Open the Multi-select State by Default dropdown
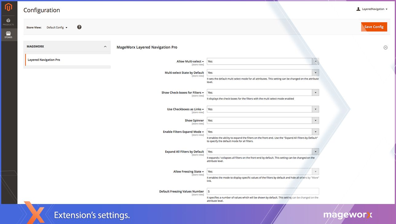The image size is (396, 224). (x=263, y=73)
